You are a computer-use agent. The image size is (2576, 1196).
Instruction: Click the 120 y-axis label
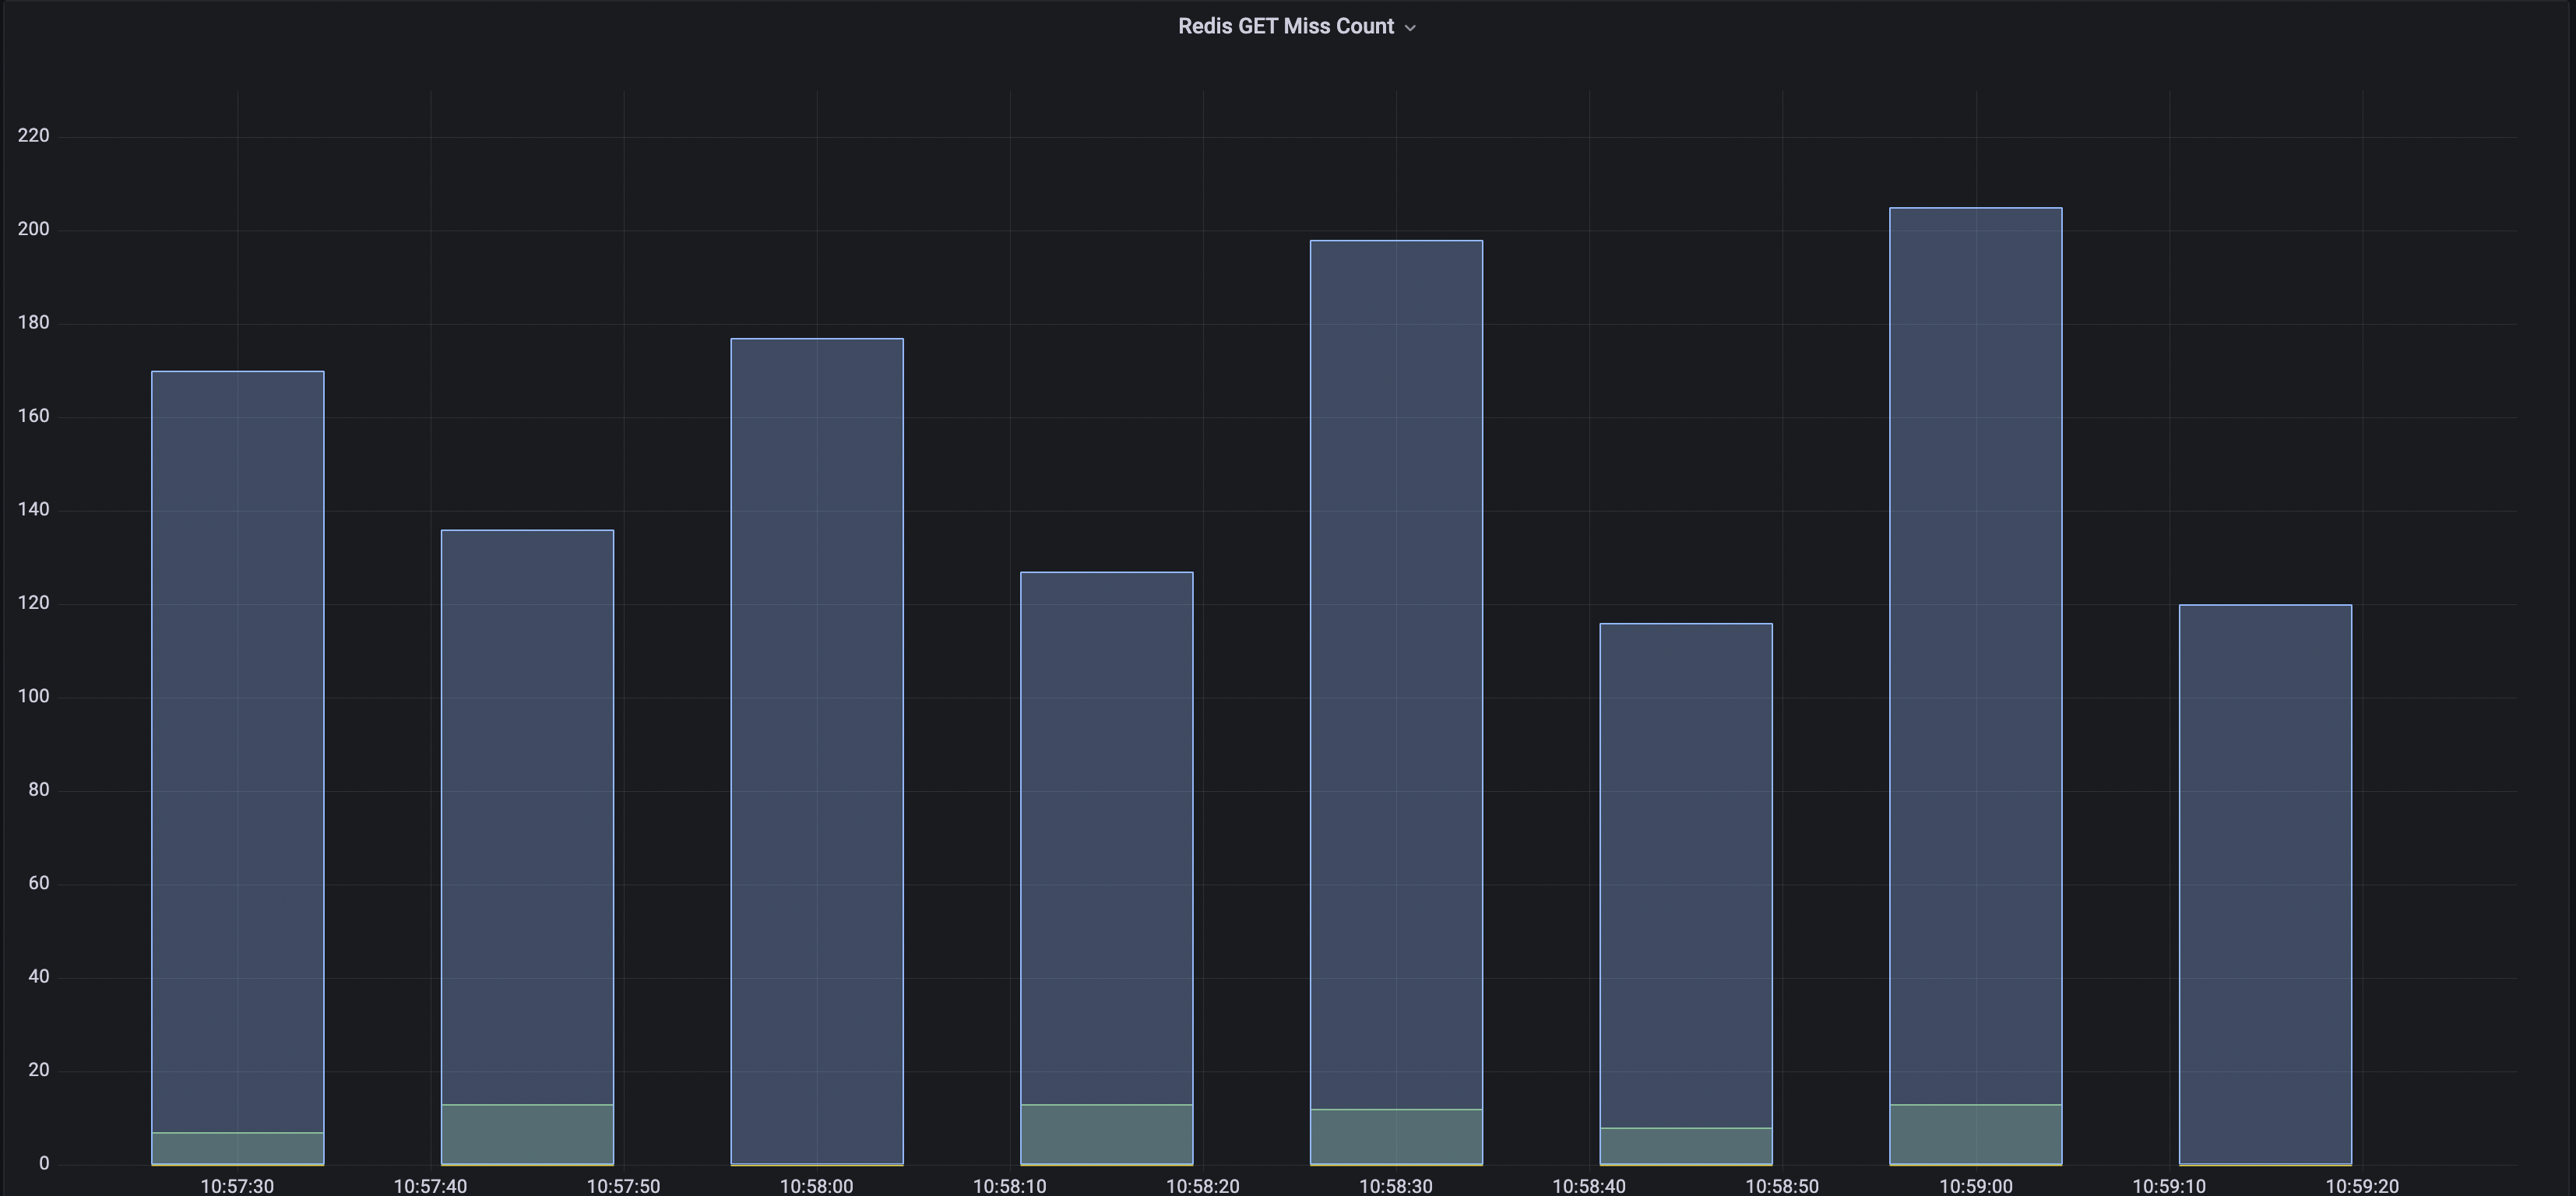33,603
